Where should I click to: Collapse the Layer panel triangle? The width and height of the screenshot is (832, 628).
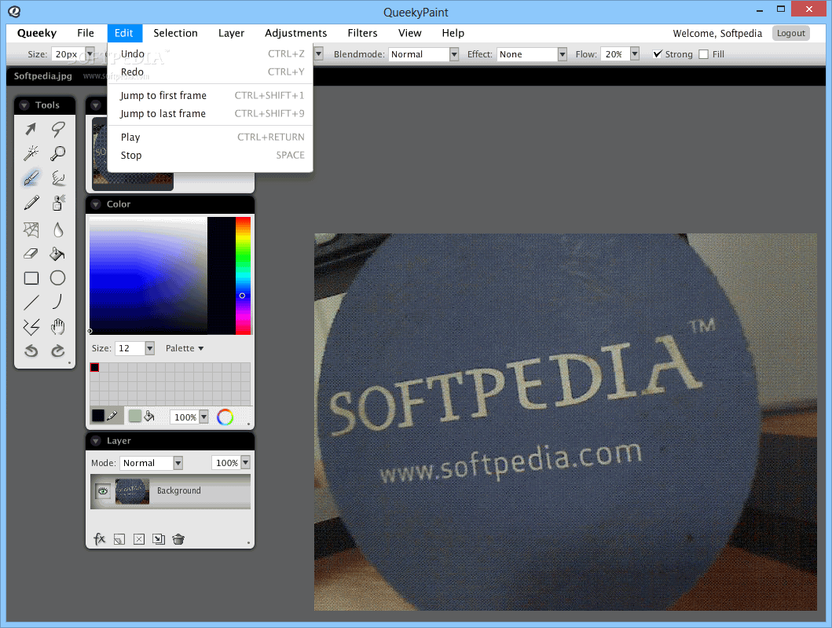tap(96, 441)
